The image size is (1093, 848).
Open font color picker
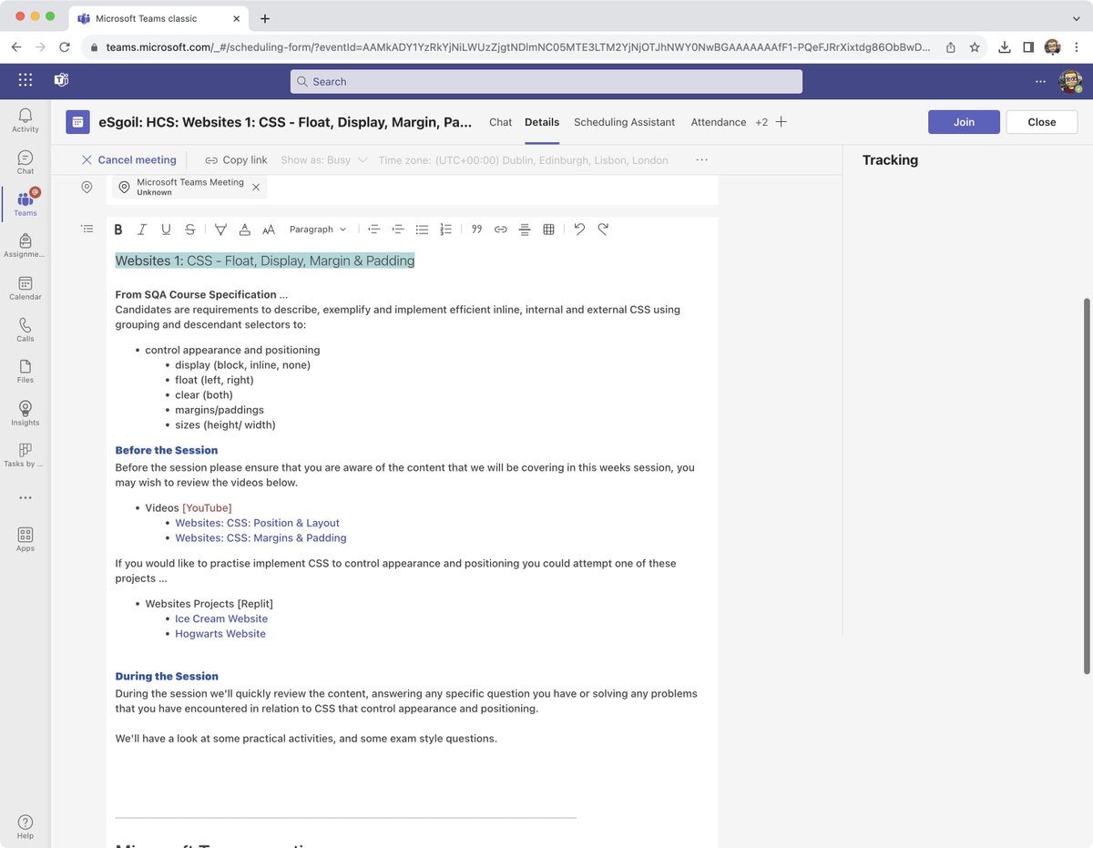pyautogui.click(x=244, y=230)
